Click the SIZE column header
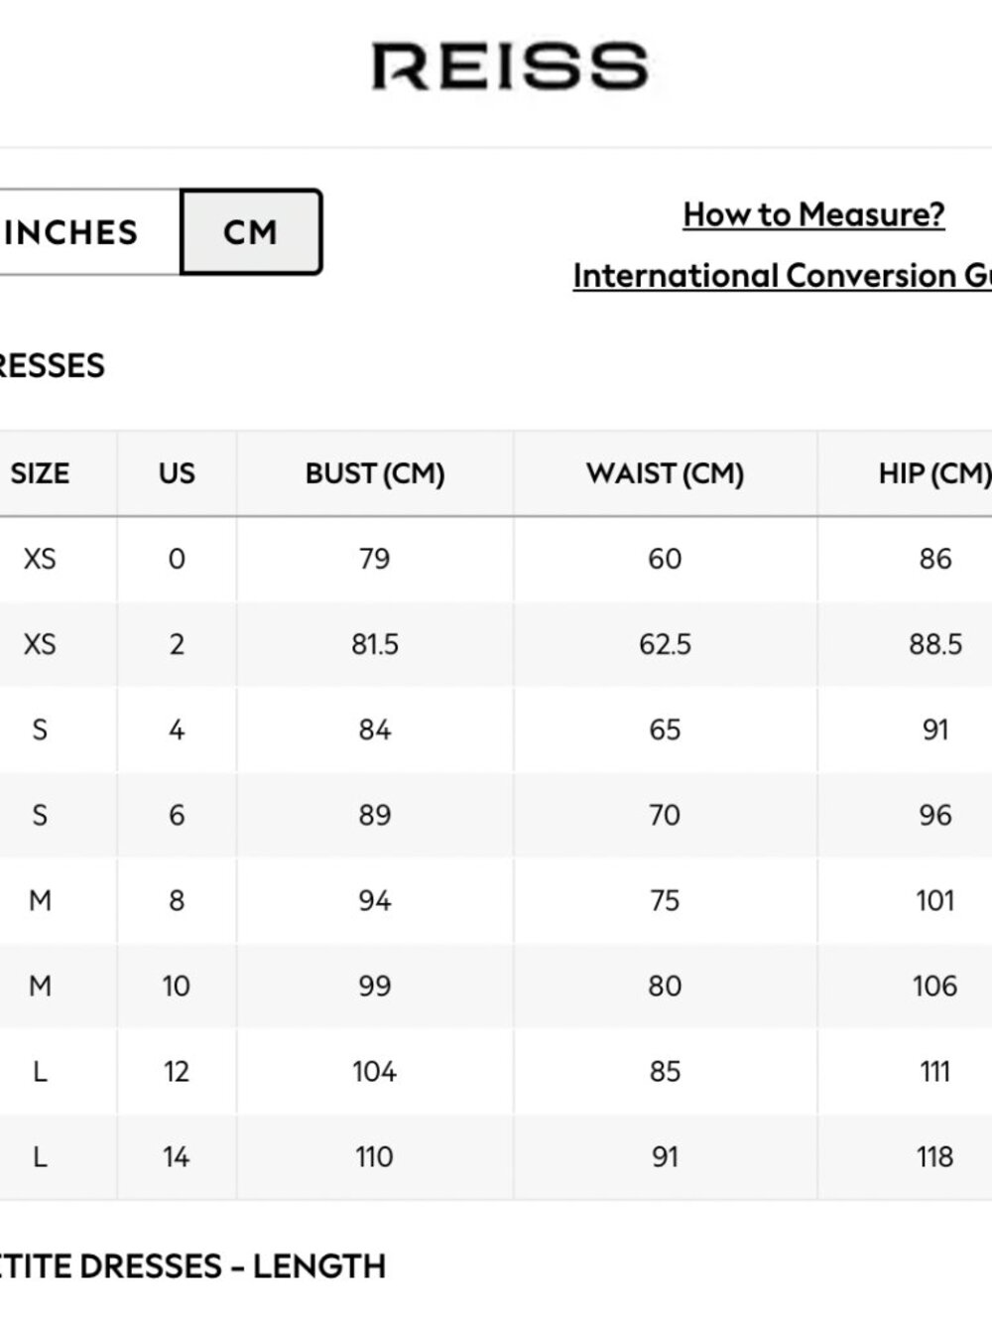 [x=40, y=473]
